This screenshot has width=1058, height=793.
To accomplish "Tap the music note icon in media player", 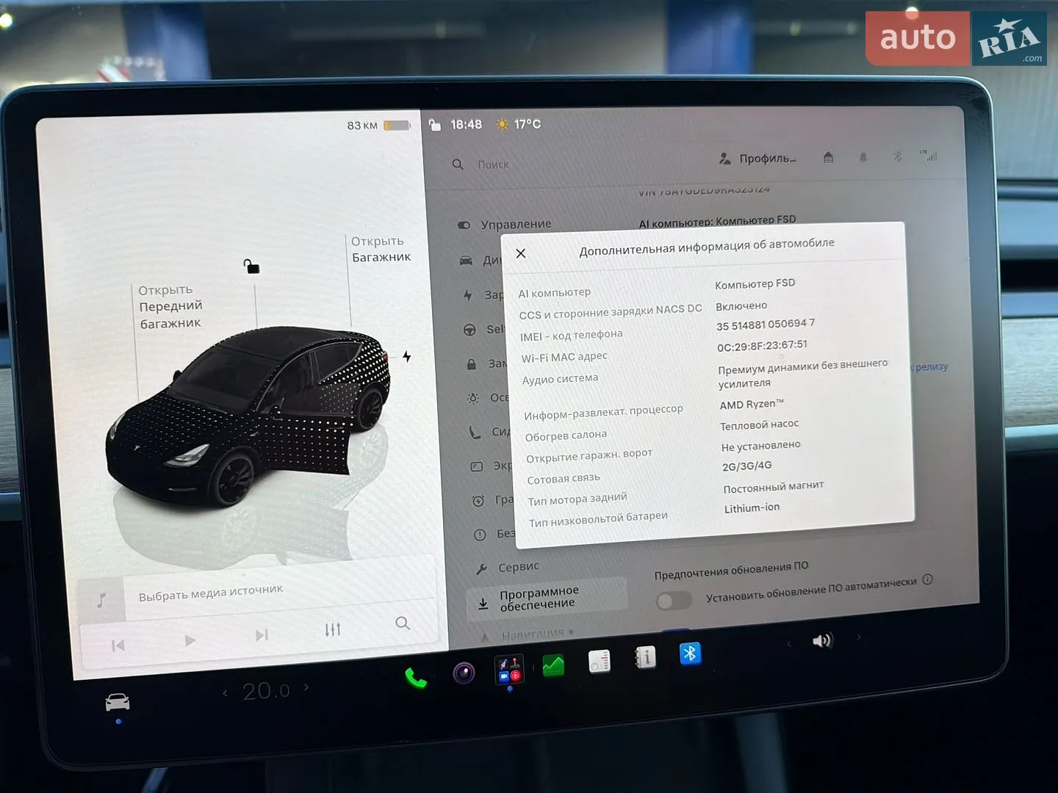I will click(101, 600).
